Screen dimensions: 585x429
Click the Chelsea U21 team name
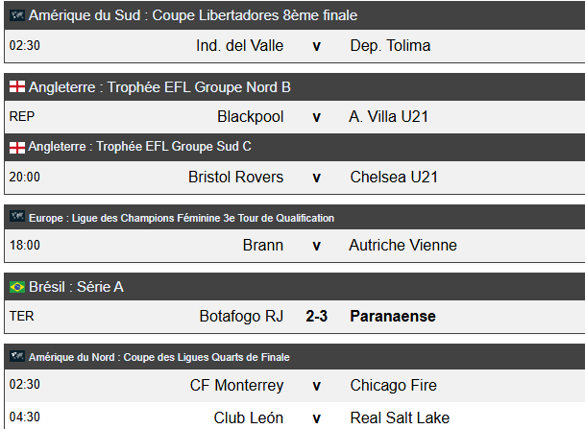click(x=394, y=177)
